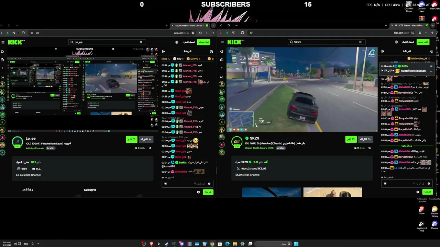This screenshot has width=440, height=247.
Task: Collapse the pinned BotRix message in SKZ9 chat
Action: click(x=431, y=71)
